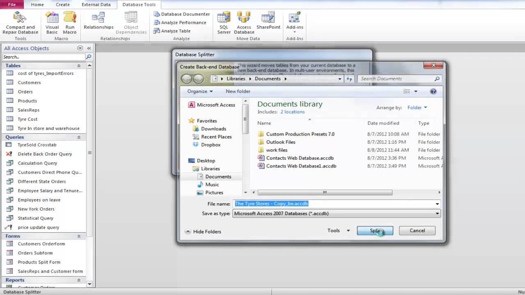The height and width of the screenshot is (295, 525).
Task: Open change view icon in dialog
Action: coord(406,91)
